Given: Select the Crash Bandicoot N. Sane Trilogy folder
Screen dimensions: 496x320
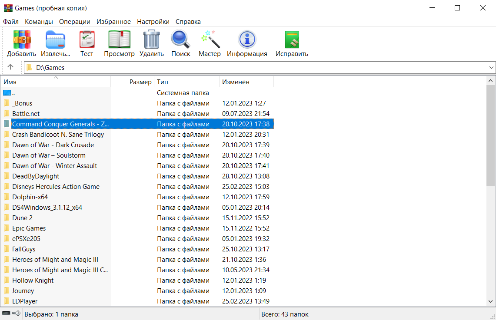Looking at the screenshot, I should 58,135.
